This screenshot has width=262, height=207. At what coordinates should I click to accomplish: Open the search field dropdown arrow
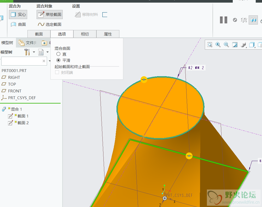(50, 61)
